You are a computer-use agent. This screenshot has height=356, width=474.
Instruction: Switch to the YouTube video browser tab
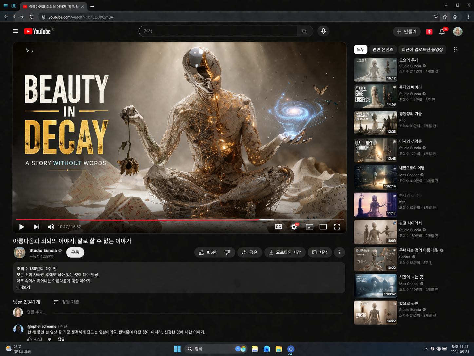pos(53,7)
